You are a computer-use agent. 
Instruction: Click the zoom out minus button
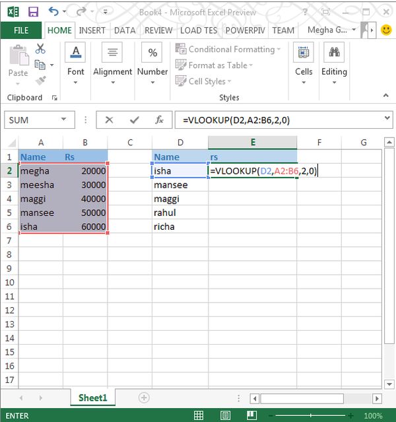click(x=271, y=416)
